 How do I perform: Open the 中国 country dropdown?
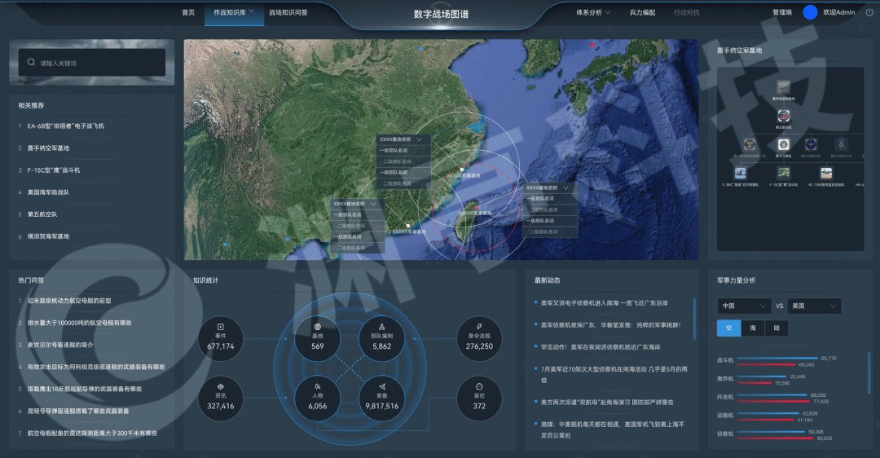coord(744,306)
